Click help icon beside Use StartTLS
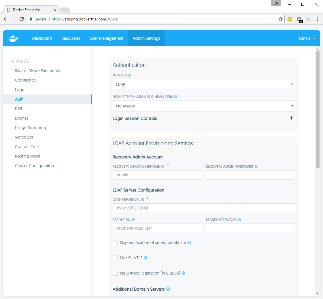Screen dimensions: 323x299 pyautogui.click(x=146, y=258)
